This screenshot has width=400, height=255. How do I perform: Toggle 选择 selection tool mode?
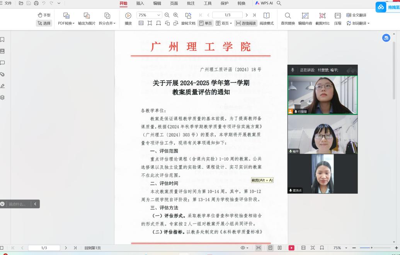point(44,23)
